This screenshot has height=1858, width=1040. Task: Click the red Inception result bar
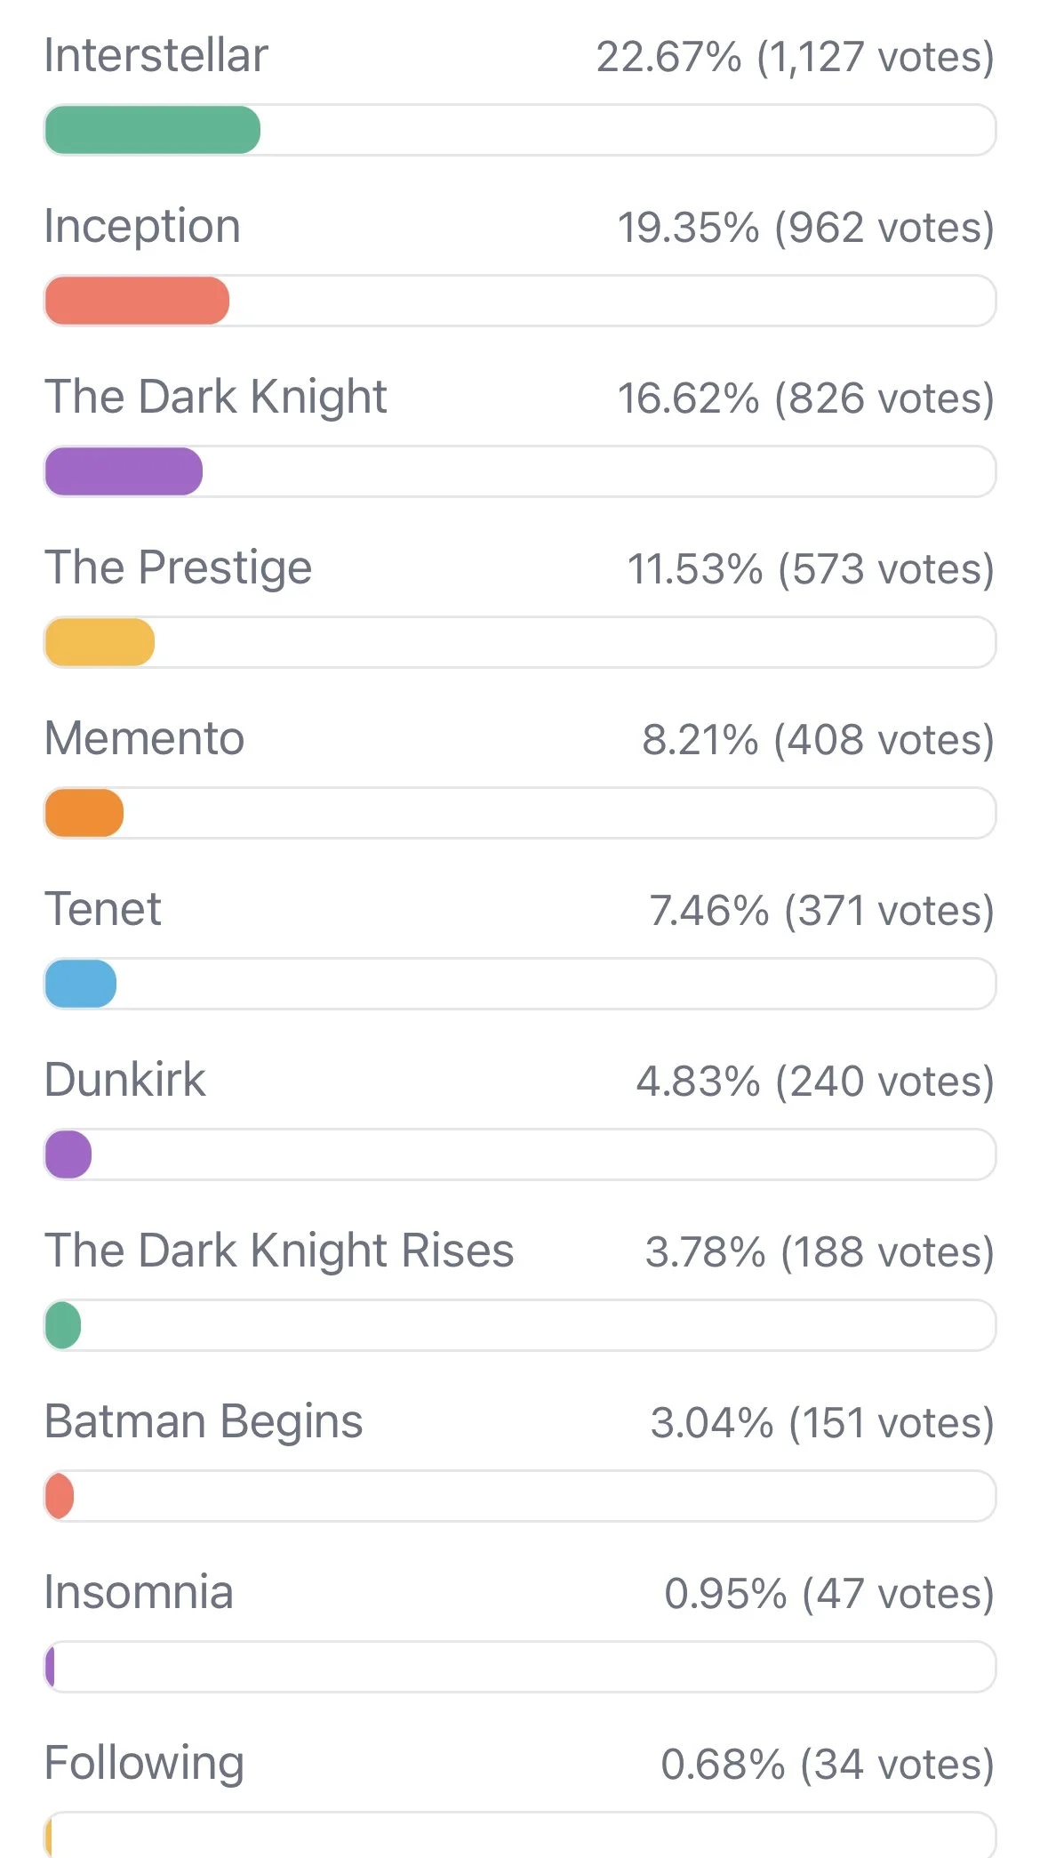137,301
